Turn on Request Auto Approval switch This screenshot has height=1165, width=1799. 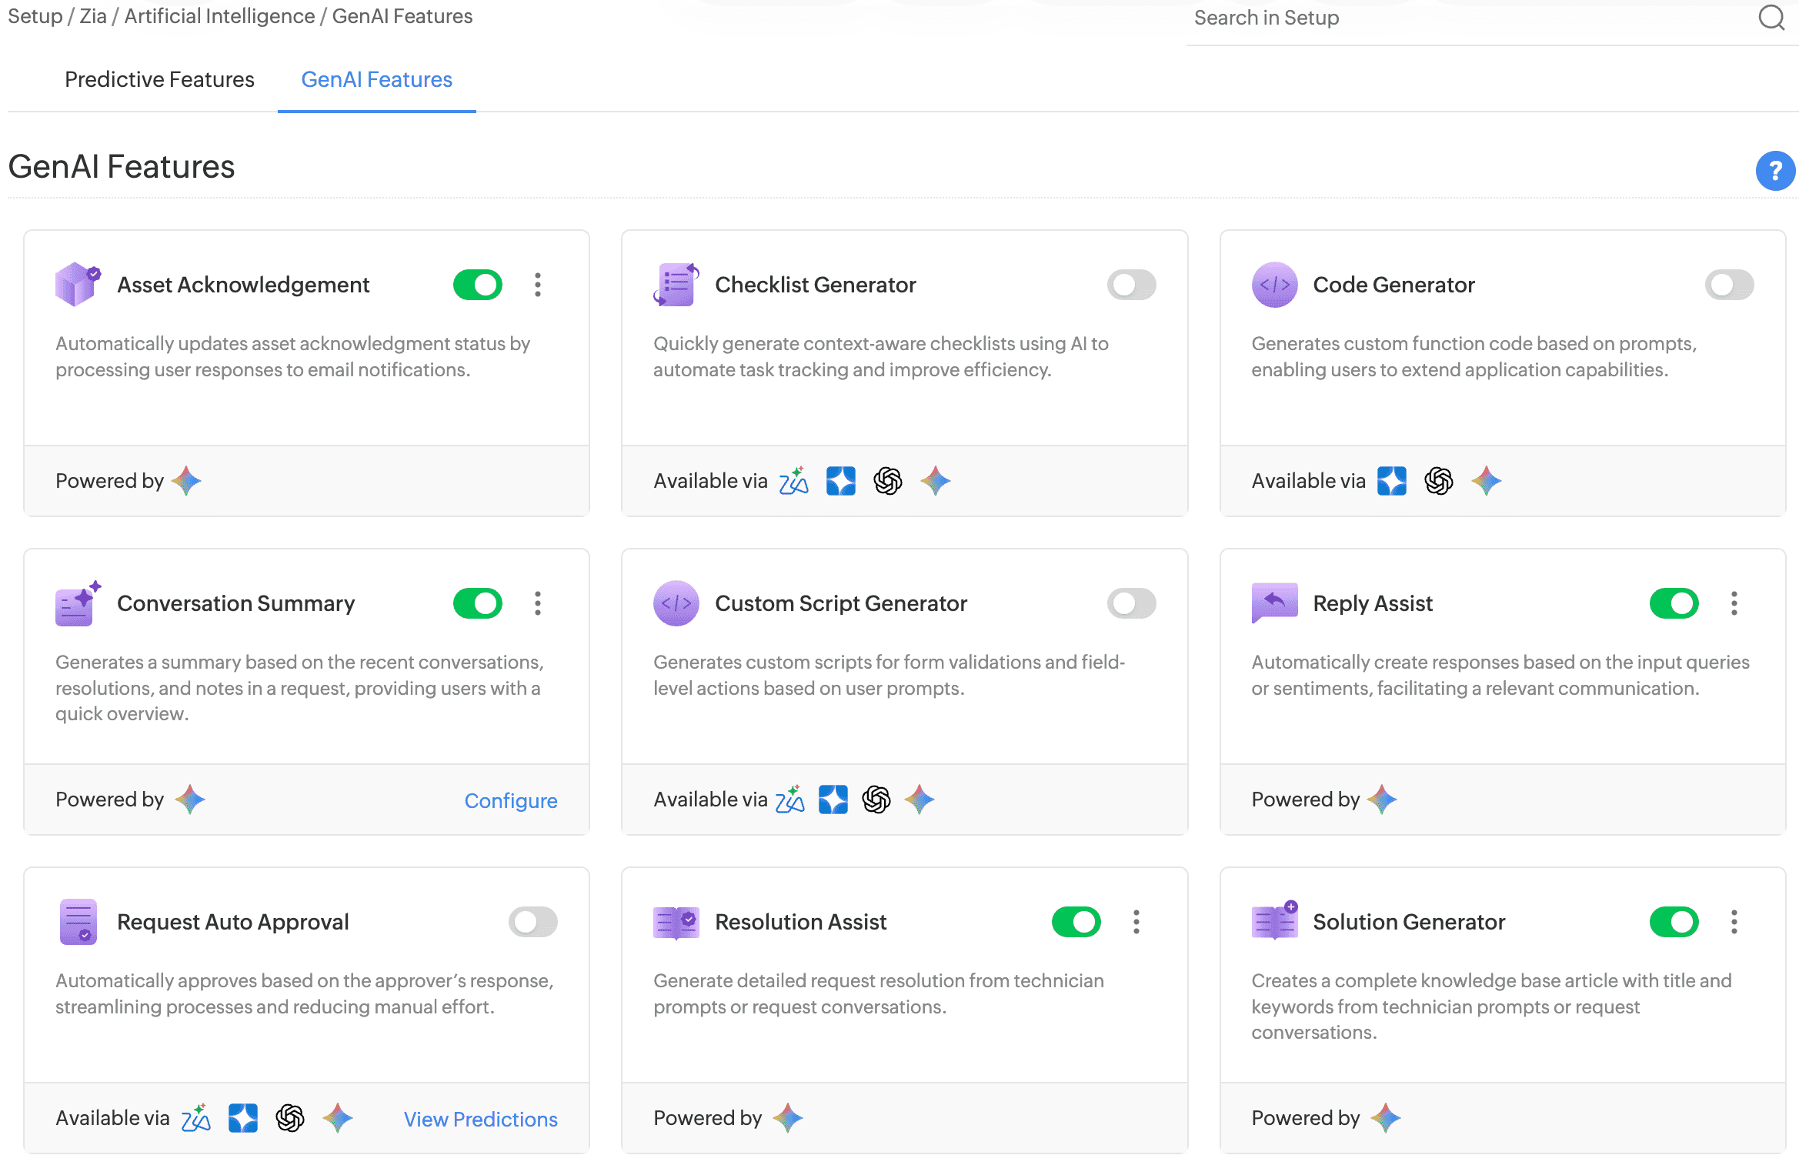532,922
